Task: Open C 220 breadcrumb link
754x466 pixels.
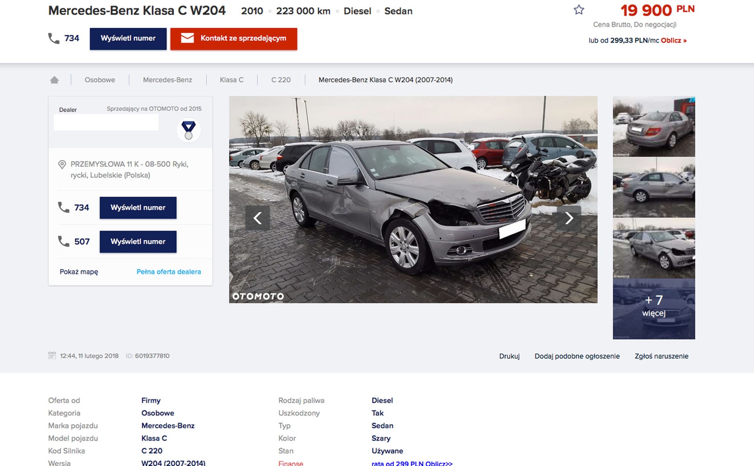Action: pyautogui.click(x=281, y=80)
